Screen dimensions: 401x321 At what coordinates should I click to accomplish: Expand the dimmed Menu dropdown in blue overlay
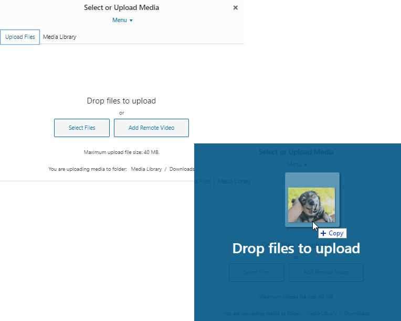tap(297, 164)
